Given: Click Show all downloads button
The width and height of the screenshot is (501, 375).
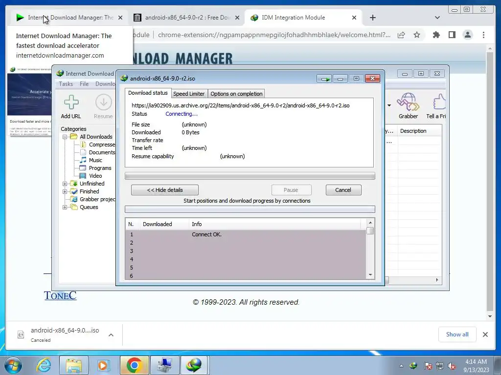Looking at the screenshot, I should click(457, 334).
